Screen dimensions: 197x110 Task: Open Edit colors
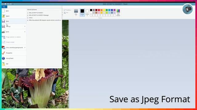tap(118, 13)
